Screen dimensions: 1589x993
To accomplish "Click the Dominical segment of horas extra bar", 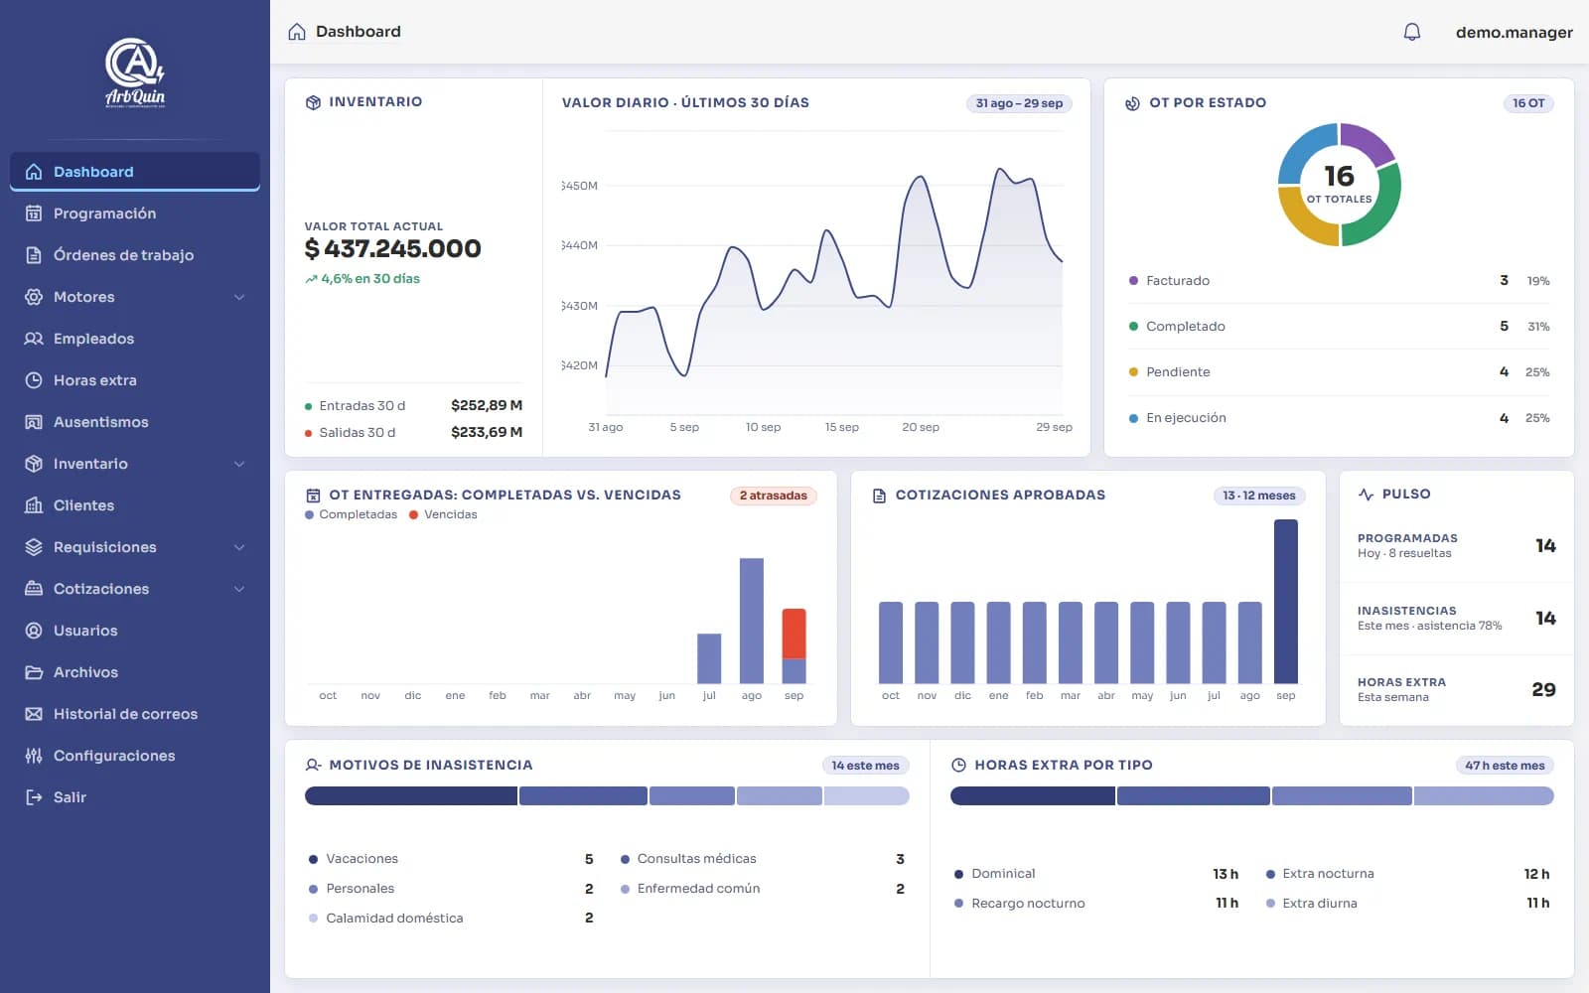I will pyautogui.click(x=1033, y=796).
